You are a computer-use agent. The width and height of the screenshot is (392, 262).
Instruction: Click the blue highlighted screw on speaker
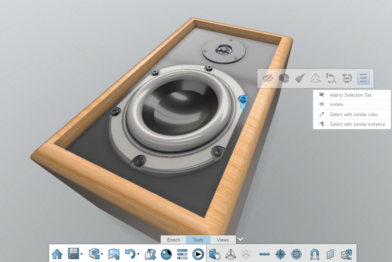pos(243,102)
